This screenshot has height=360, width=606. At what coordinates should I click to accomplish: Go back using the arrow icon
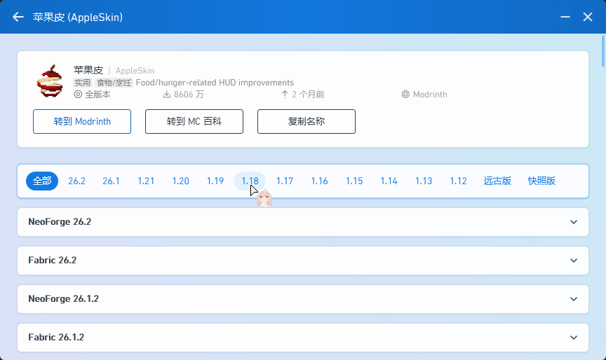[x=18, y=17]
